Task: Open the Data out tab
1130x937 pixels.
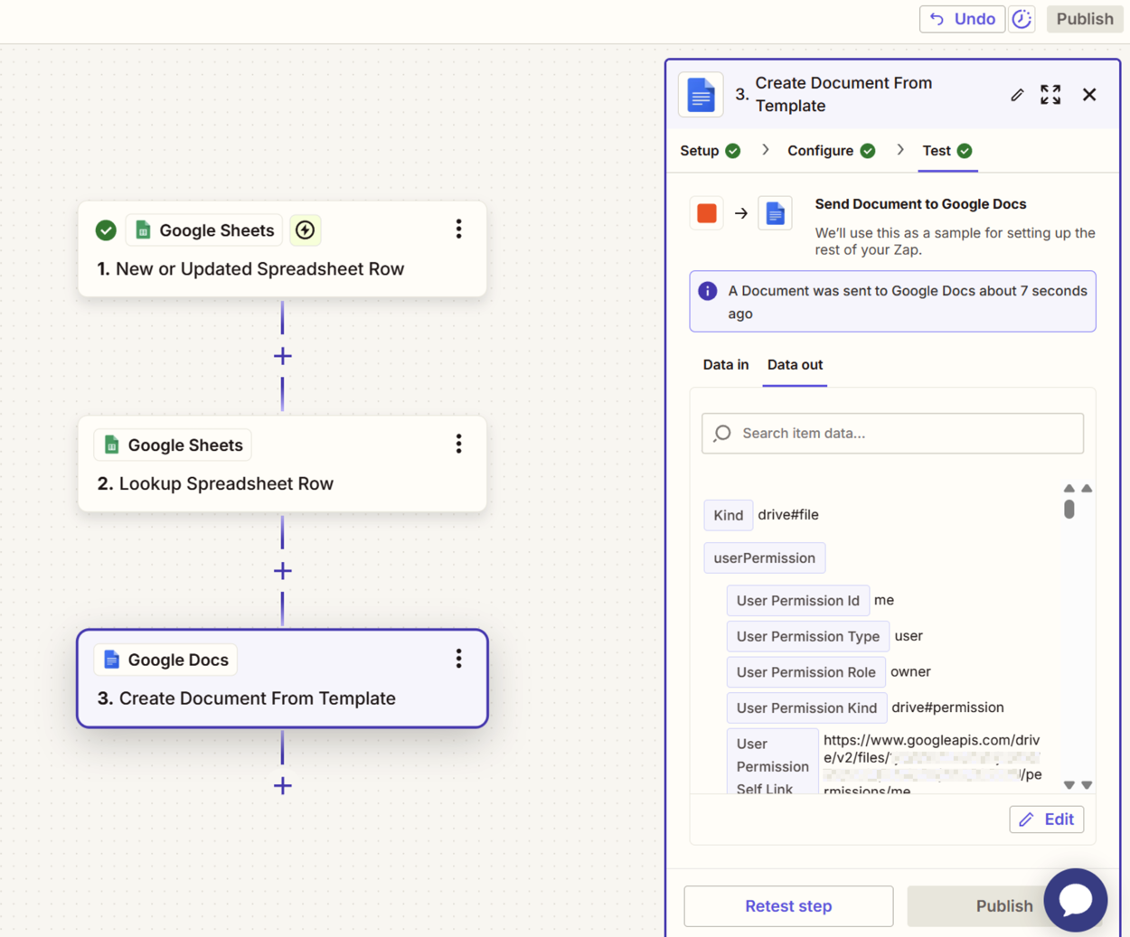Action: 795,365
